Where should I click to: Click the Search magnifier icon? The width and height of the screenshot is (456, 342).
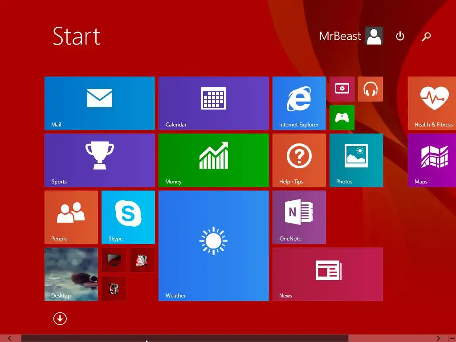click(426, 37)
